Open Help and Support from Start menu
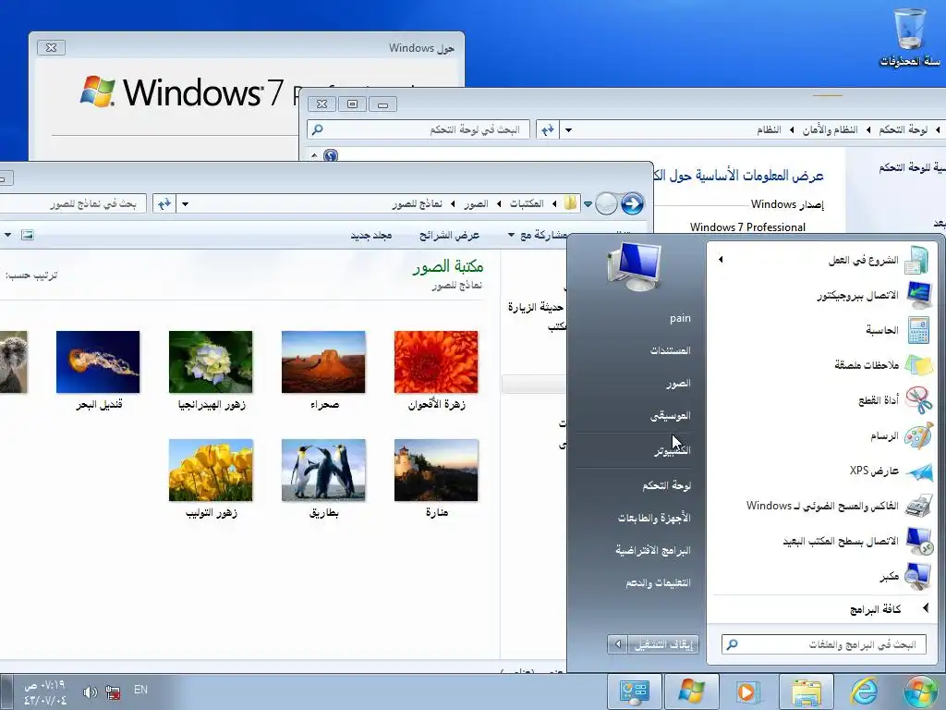946x710 pixels. 658,583
